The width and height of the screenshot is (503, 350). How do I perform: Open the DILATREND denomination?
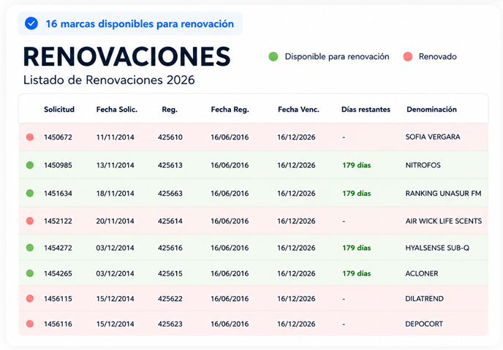point(424,298)
